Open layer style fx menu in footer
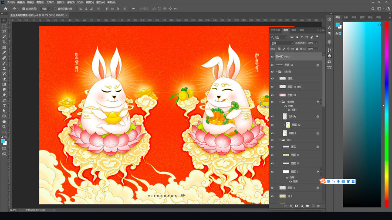 tap(291, 206)
